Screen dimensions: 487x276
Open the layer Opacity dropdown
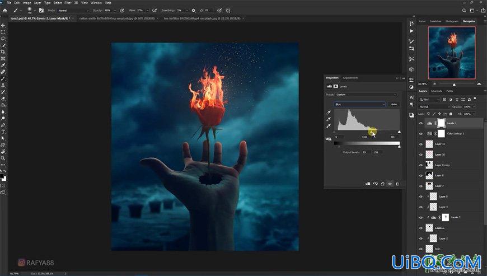click(474, 107)
